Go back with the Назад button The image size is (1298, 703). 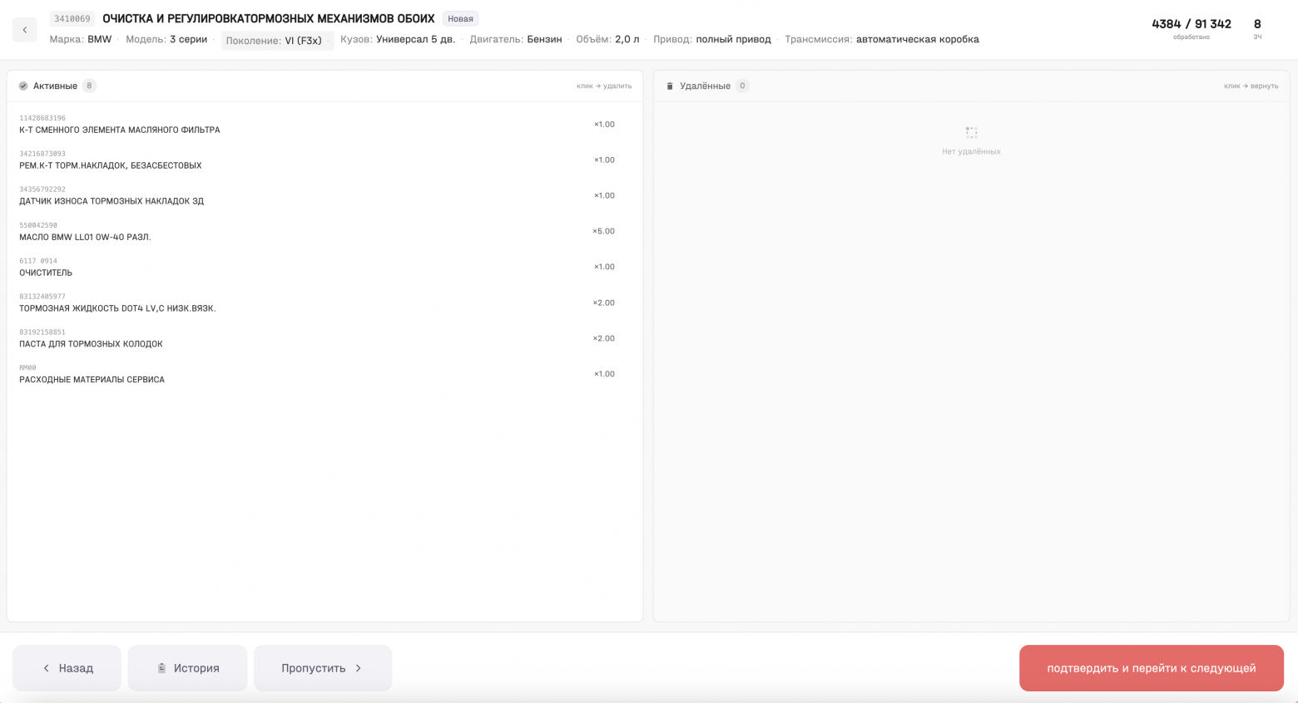coord(67,668)
